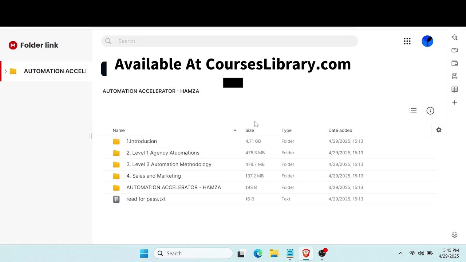Sort files by the Size column
Screen dimensions: 466x262
tap(250, 130)
